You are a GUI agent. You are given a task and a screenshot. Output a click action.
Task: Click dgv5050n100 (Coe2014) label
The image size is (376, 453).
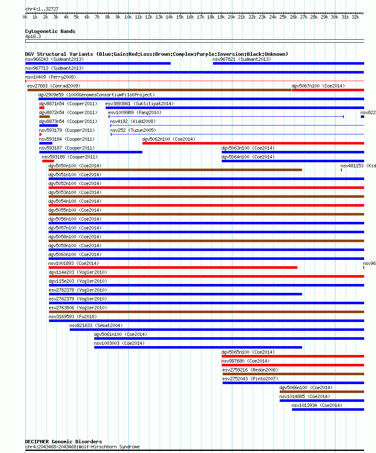pos(75,166)
